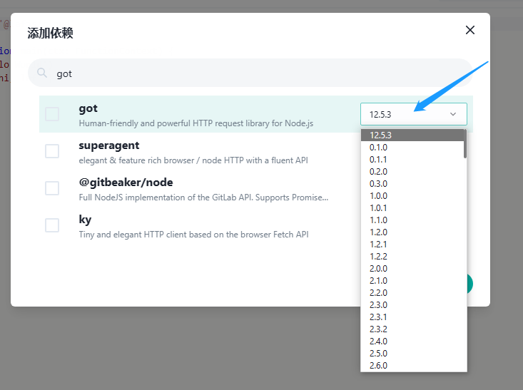Choose version 2.0.0 option

click(x=378, y=268)
